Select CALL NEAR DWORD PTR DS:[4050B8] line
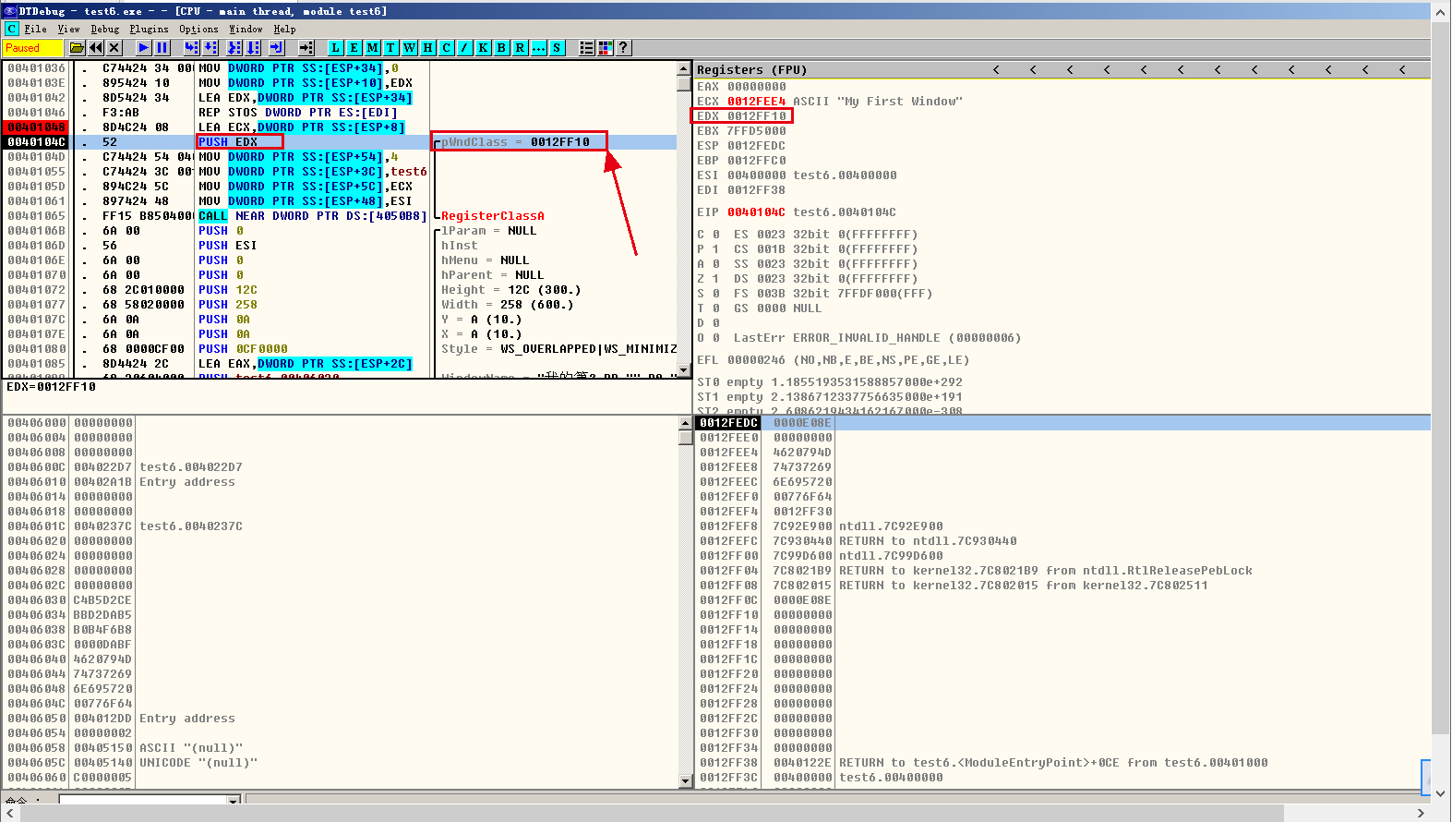This screenshot has height=822, width=1452. pyautogui.click(x=312, y=216)
